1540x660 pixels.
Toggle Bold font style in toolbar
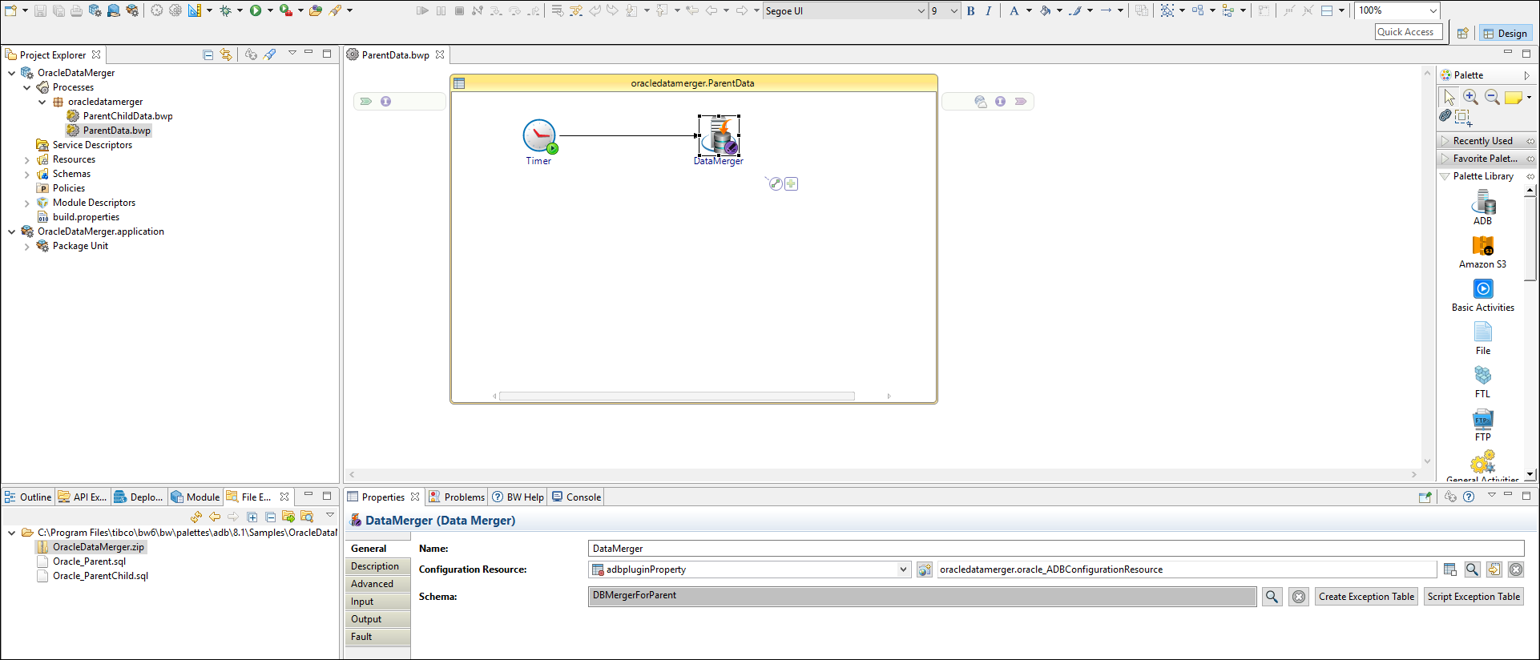coord(971,10)
